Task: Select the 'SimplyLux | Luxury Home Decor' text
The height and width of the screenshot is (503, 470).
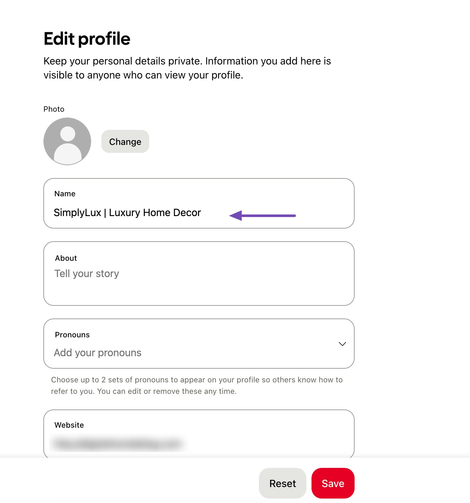Action: coord(127,212)
